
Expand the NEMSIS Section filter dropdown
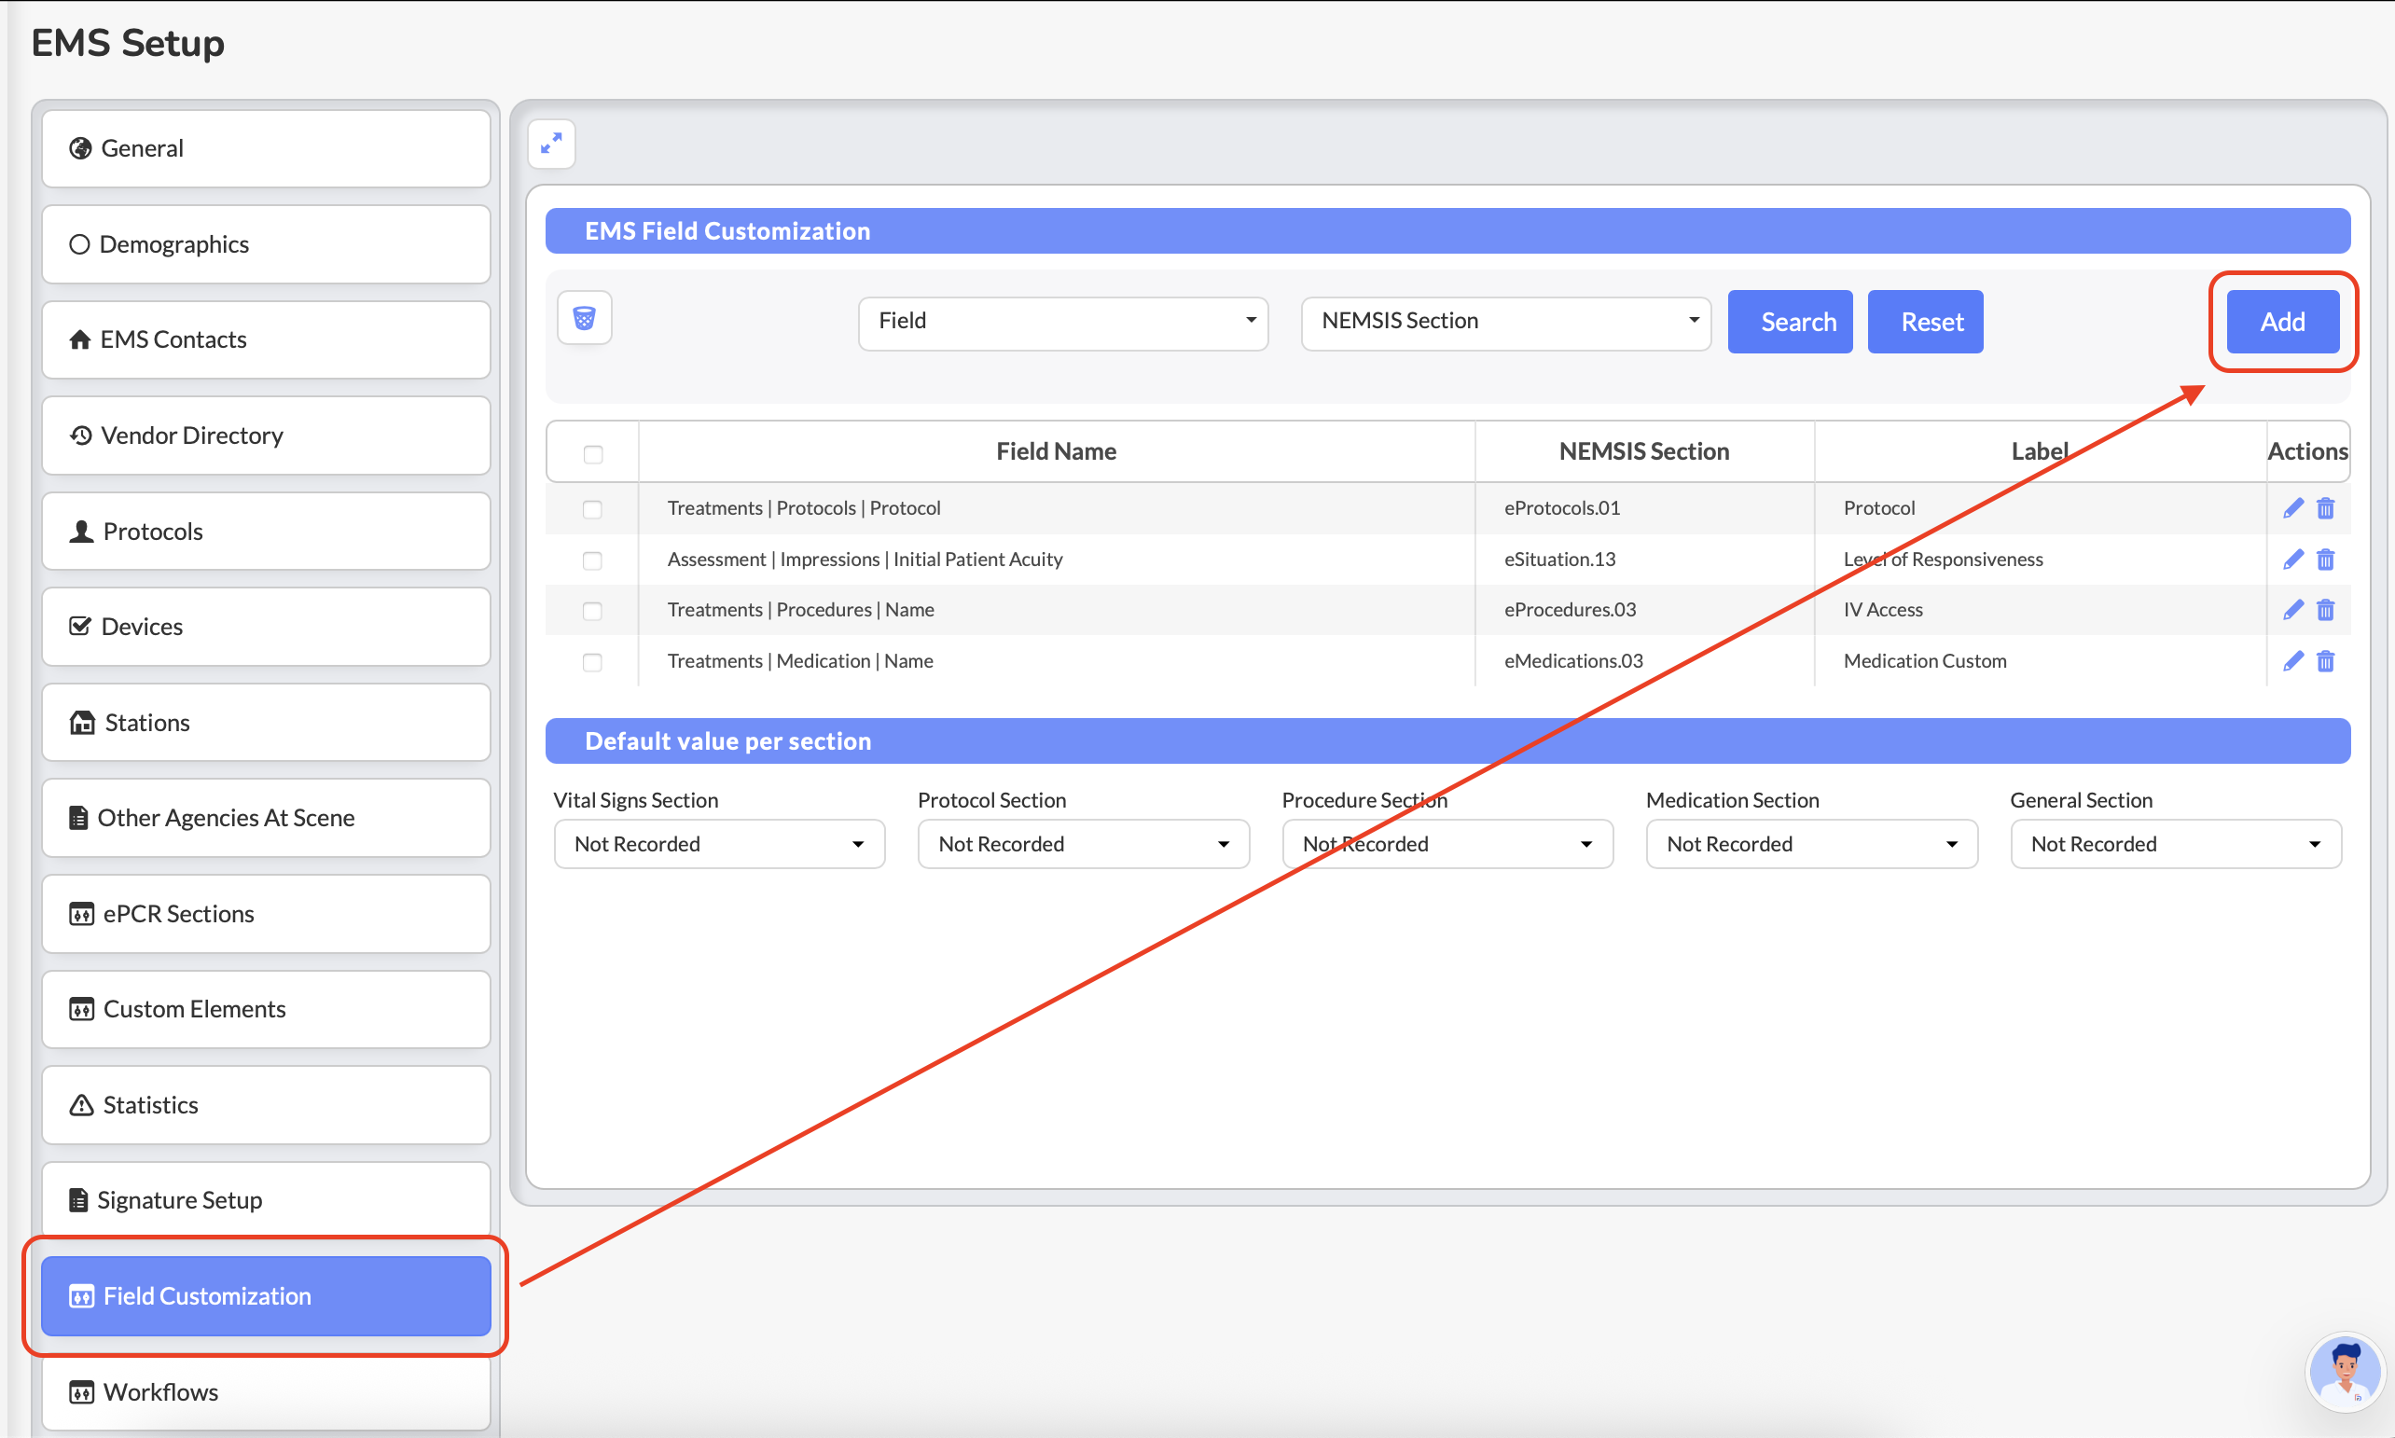1505,322
